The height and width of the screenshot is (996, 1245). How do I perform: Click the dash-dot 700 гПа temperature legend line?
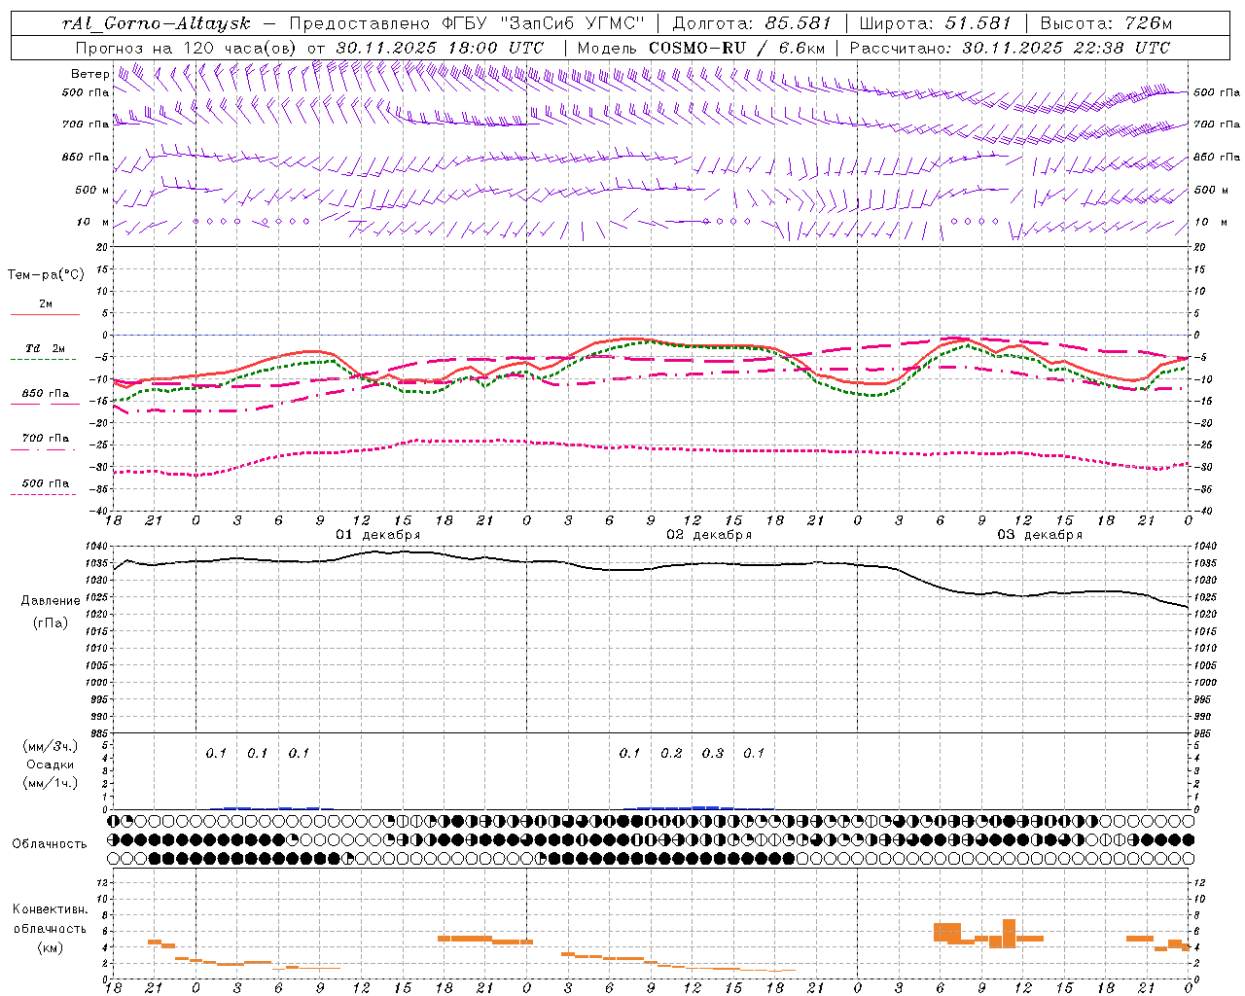(45, 449)
